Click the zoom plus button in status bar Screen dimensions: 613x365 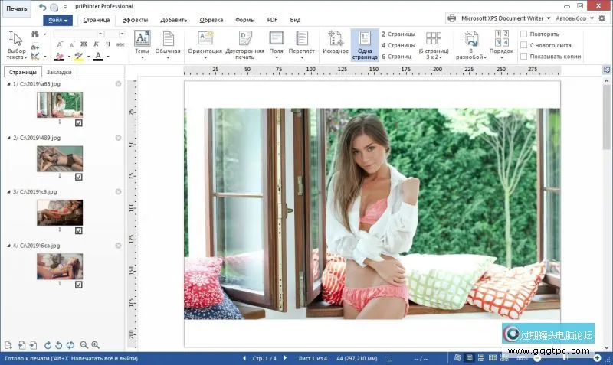coord(598,357)
